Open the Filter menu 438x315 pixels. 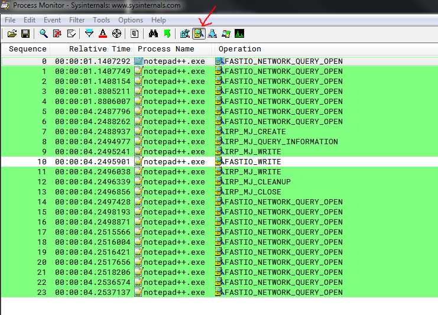(77, 20)
